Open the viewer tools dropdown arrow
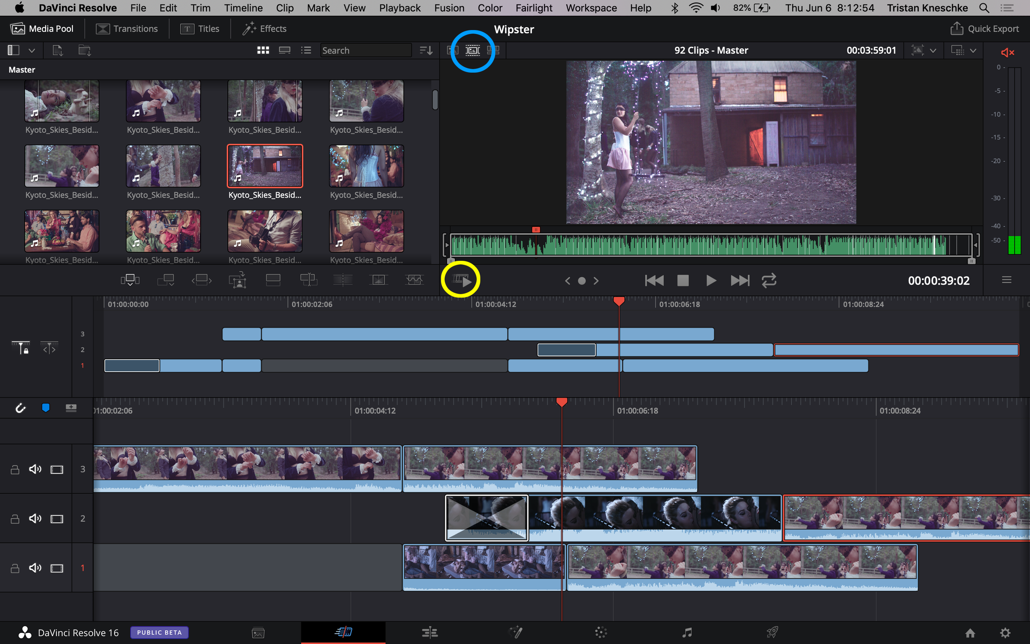The height and width of the screenshot is (644, 1030). coord(933,50)
